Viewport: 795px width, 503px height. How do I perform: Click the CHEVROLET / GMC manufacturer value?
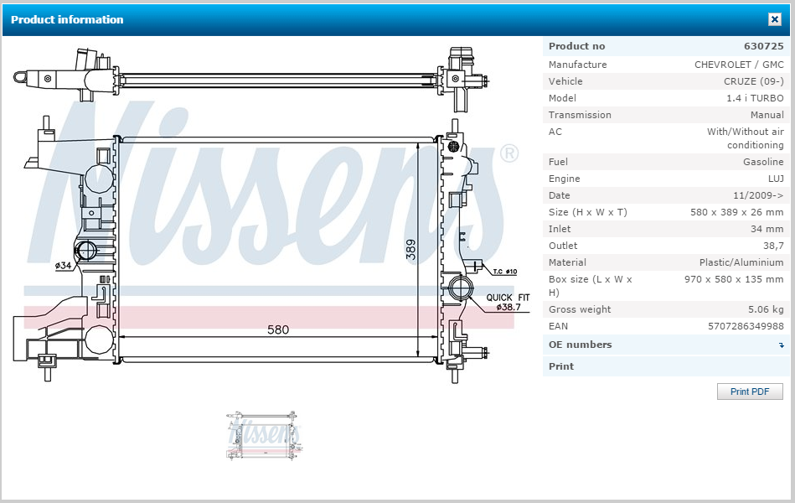(739, 65)
